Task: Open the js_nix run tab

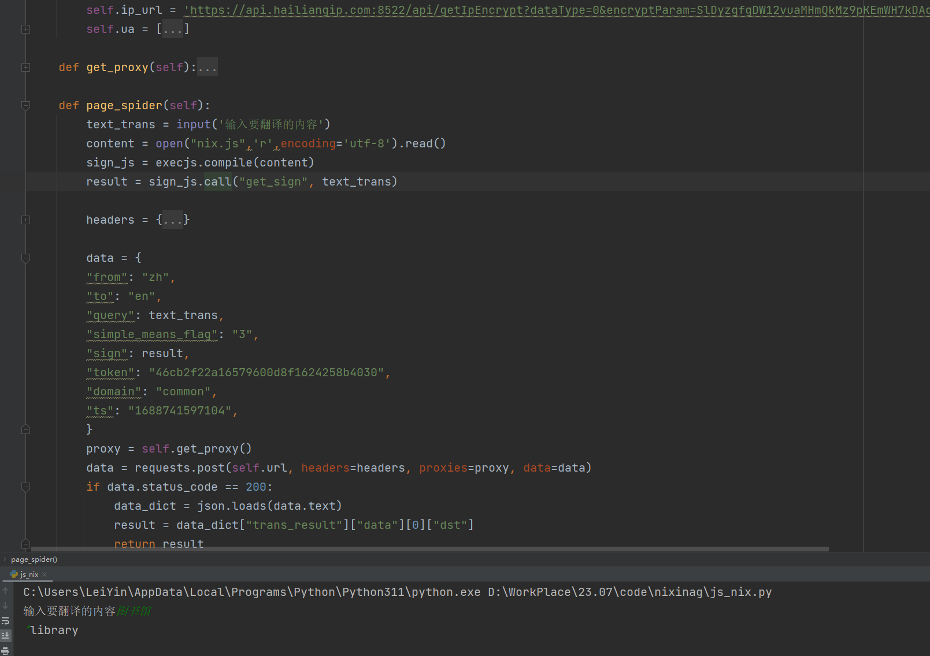Action: (x=29, y=575)
